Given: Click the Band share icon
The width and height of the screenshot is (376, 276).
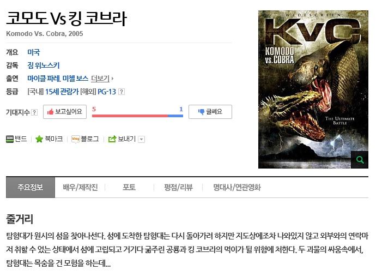Looking at the screenshot, I should click(x=10, y=139).
